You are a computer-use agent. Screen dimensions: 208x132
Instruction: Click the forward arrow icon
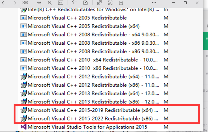(14, 3)
